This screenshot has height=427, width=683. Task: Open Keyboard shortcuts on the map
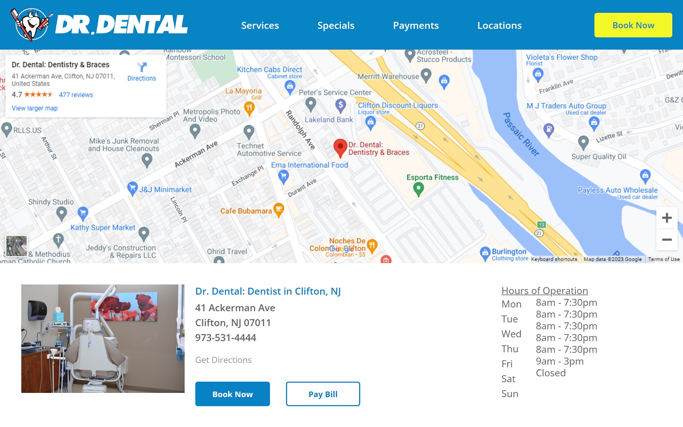(x=554, y=259)
